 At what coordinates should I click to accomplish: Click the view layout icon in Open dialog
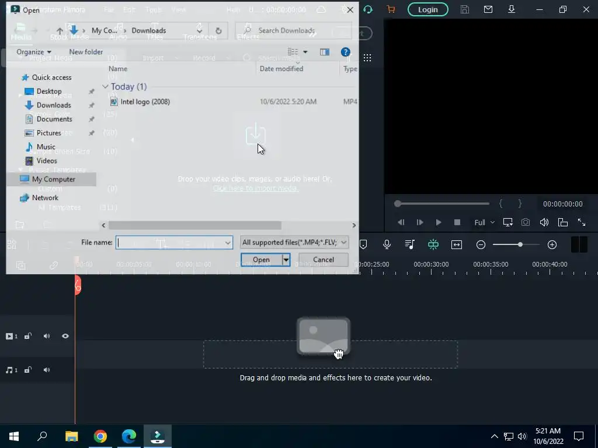click(x=293, y=52)
